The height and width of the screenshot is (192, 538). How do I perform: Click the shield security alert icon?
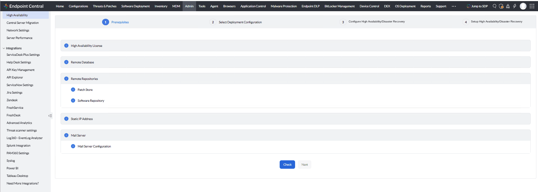[x=501, y=6]
